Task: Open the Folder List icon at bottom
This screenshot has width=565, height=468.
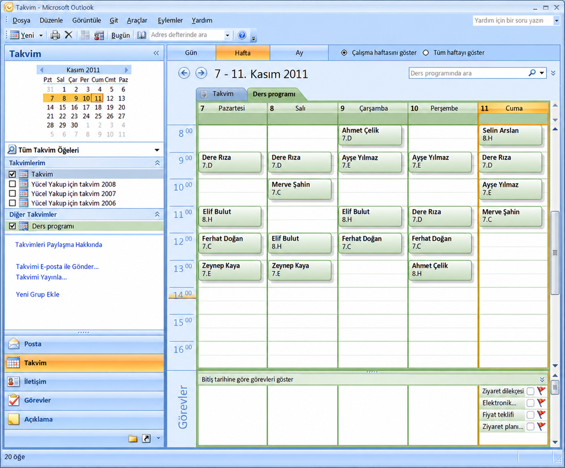Action: click(133, 438)
